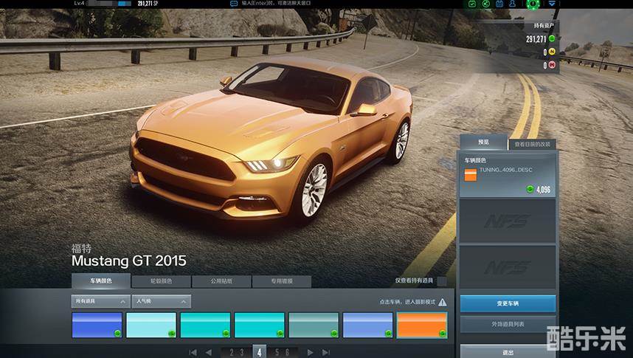Go to page 5 in pagination
Screen dimensions: 633x358
tap(277, 352)
